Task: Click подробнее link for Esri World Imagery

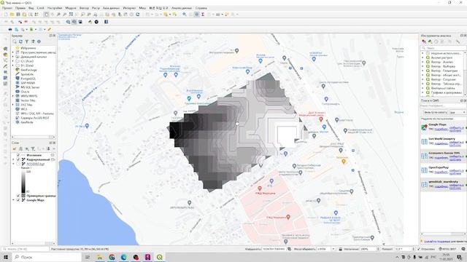Action: [441, 143]
